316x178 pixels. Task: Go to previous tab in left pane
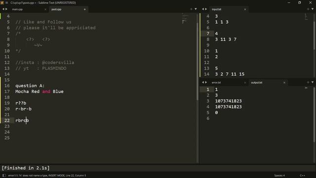[3, 9]
